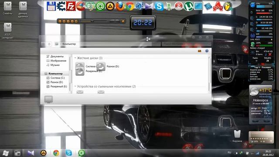
Task: Open Google Chrome from the top dock
Action: (x=130, y=7)
